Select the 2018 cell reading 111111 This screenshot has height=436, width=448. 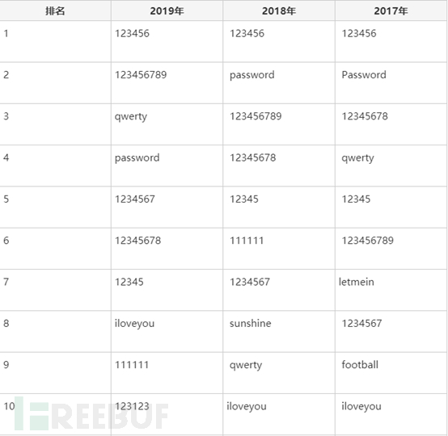279,249
